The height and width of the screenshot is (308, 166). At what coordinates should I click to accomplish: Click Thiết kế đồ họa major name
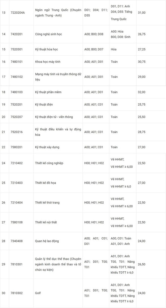(45, 183)
